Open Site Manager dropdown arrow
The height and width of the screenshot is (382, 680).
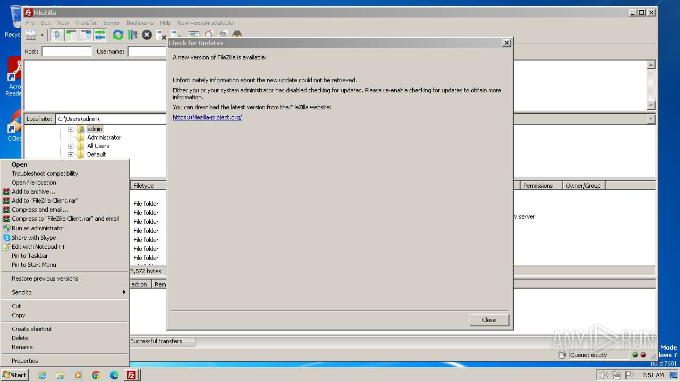point(42,35)
